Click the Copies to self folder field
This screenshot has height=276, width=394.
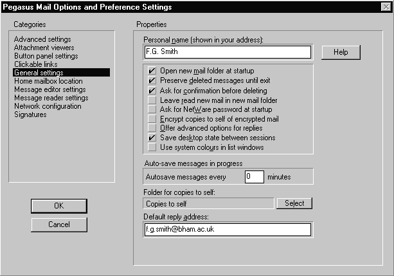(x=208, y=203)
